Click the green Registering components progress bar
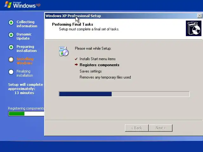Screen dimensions: 203x152 [x=26, y=114]
